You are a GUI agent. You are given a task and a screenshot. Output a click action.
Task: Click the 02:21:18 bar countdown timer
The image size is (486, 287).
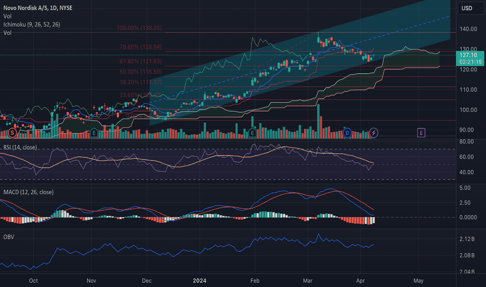(470, 62)
